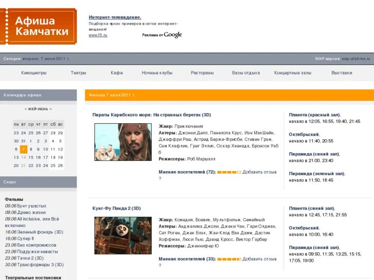Open the wap.afish-ka.ru WAP version link

click(x=355, y=59)
